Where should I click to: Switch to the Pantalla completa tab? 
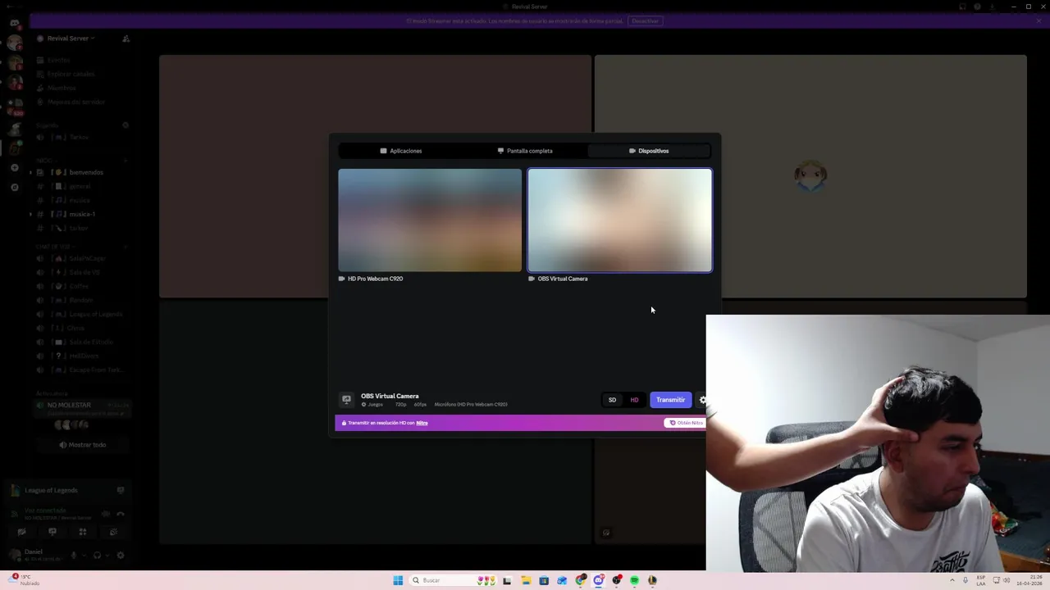coord(525,151)
